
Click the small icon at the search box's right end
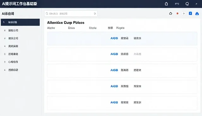[x=95, y=14]
